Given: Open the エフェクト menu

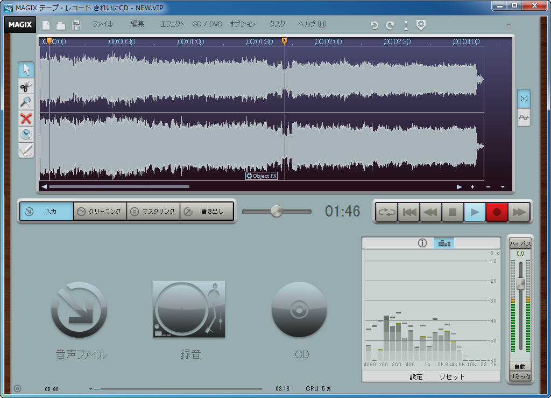Looking at the screenshot, I should 172,24.
